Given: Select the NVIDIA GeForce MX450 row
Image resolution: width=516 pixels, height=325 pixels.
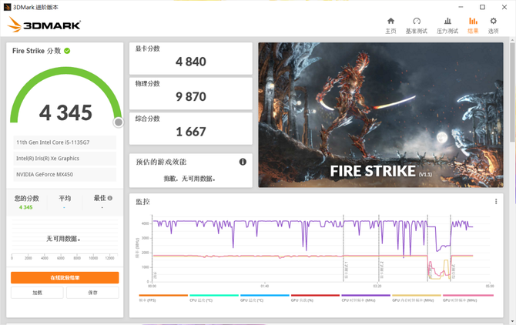Looking at the screenshot, I should pos(65,174).
